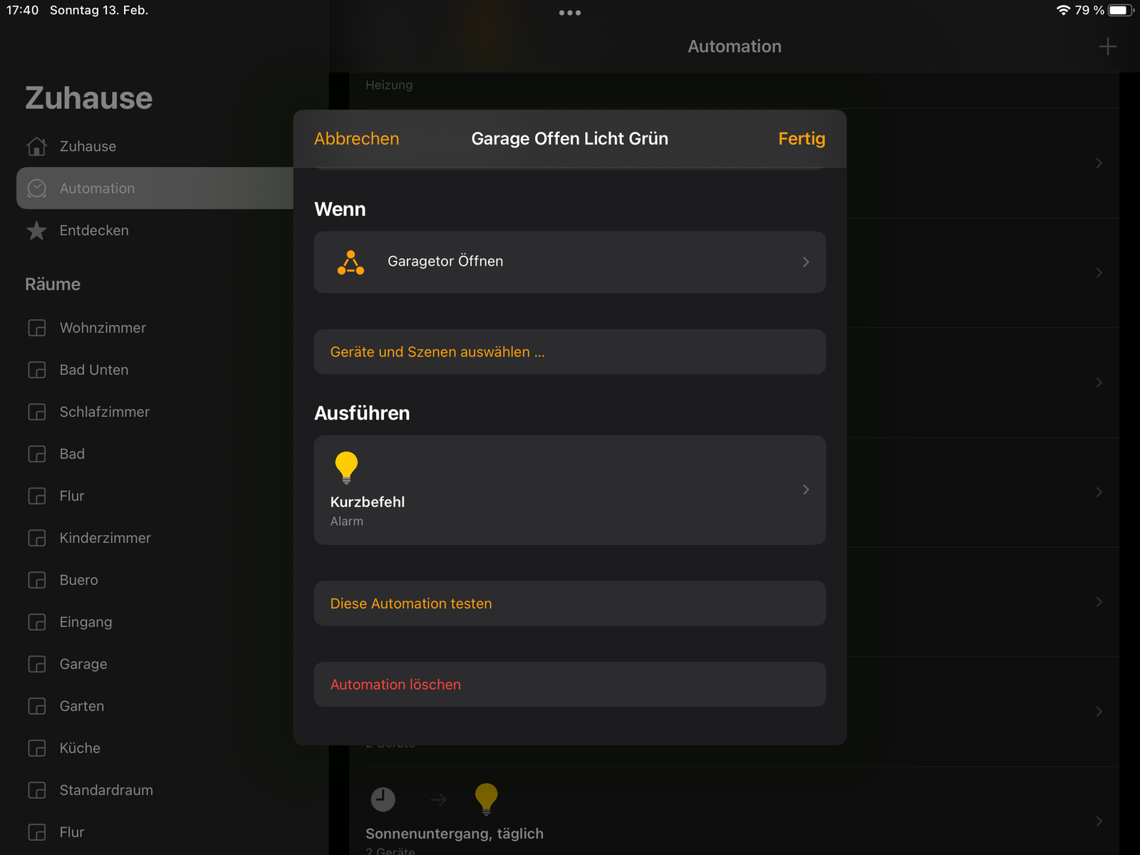Click the house icon beside Zuhause
This screenshot has height=855, width=1140.
coord(37,146)
